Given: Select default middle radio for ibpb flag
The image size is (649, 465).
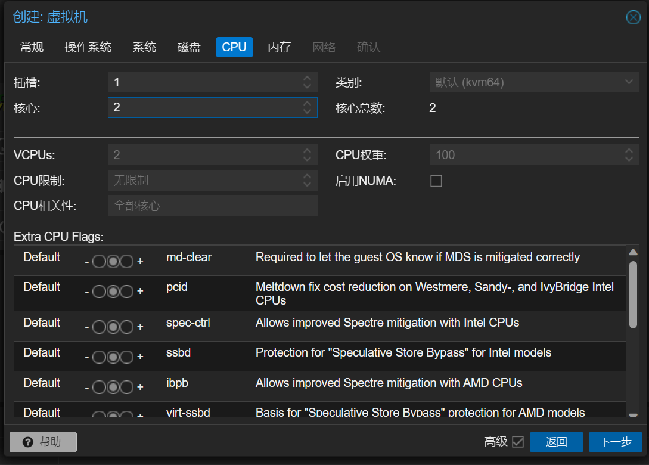Looking at the screenshot, I should coord(113,387).
